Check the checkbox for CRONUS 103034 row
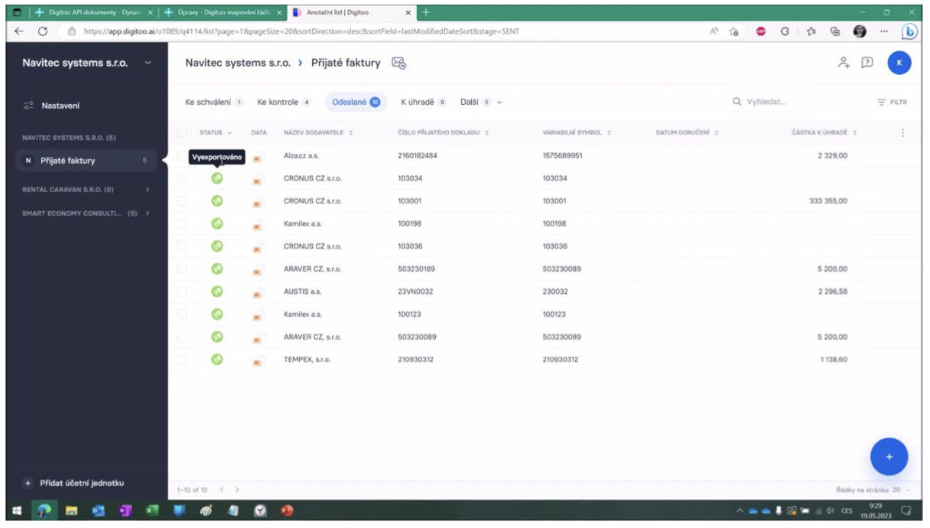This screenshot has height=528, width=930. [x=182, y=178]
